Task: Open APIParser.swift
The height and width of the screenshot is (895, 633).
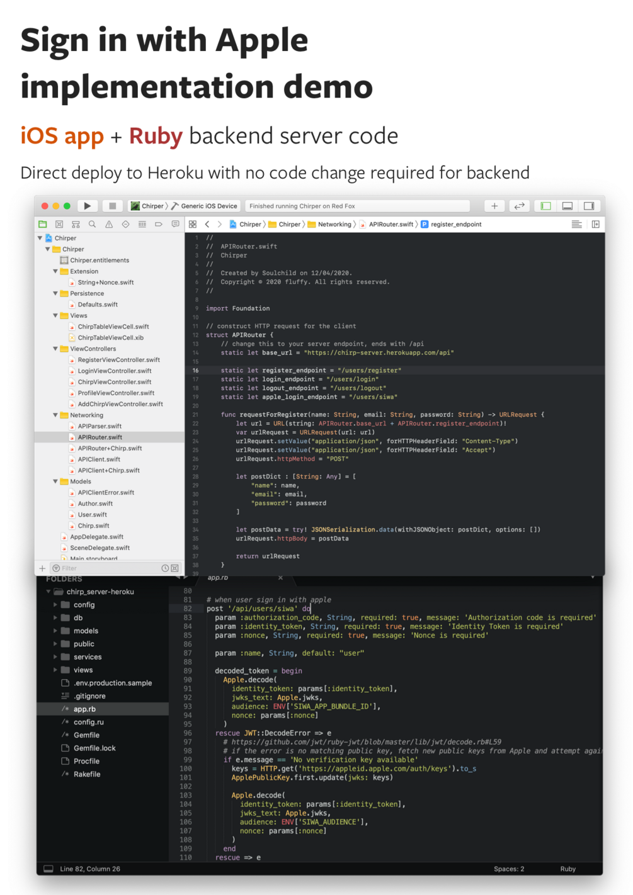Action: point(94,426)
